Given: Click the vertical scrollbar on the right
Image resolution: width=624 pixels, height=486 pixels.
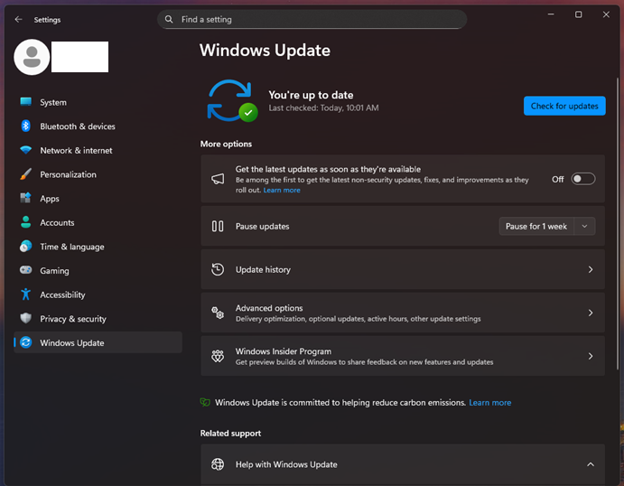Looking at the screenshot, I should [618, 224].
